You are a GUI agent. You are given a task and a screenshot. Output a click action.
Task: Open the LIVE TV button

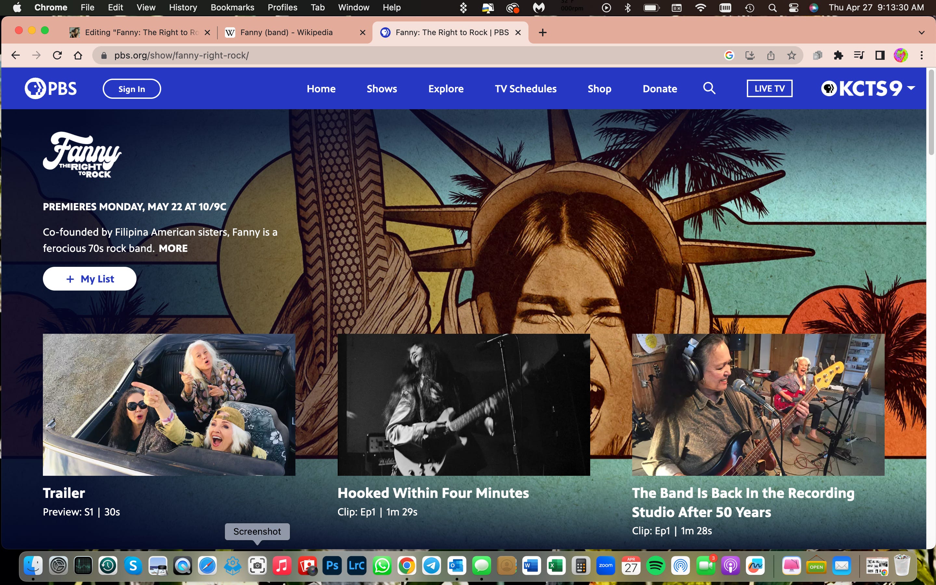[769, 89]
